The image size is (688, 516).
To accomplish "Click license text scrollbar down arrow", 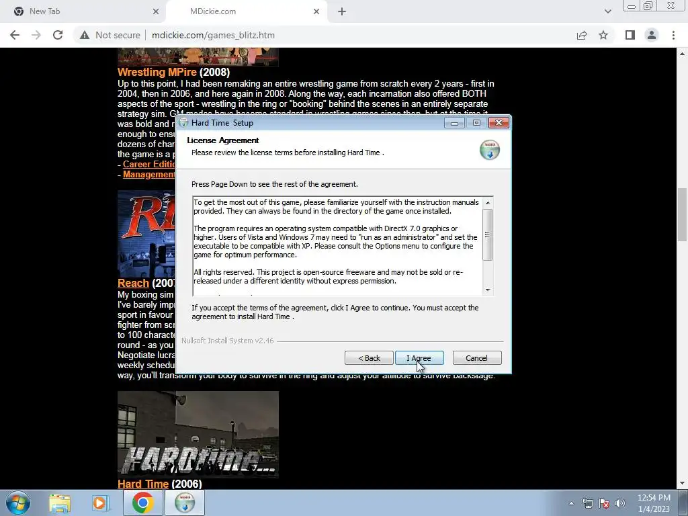I will tap(488, 290).
